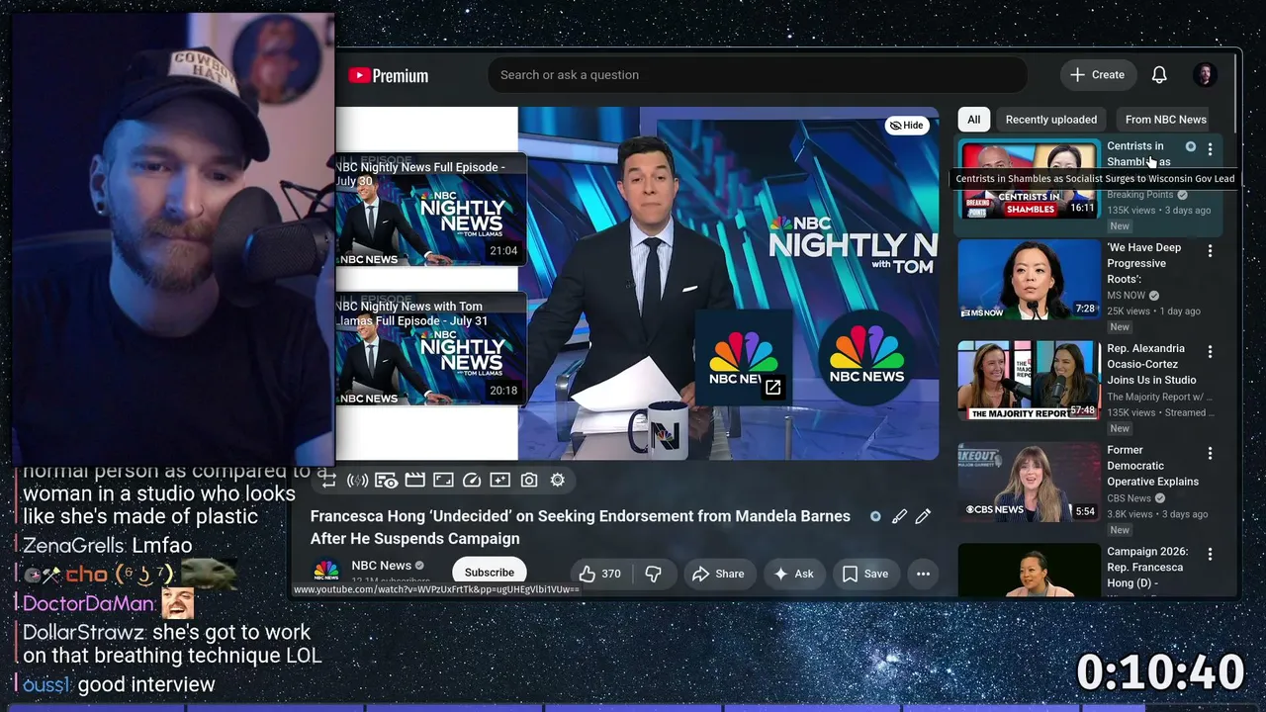The height and width of the screenshot is (712, 1266).
Task: Select the Recently uploaded filter chip
Action: (x=1051, y=120)
